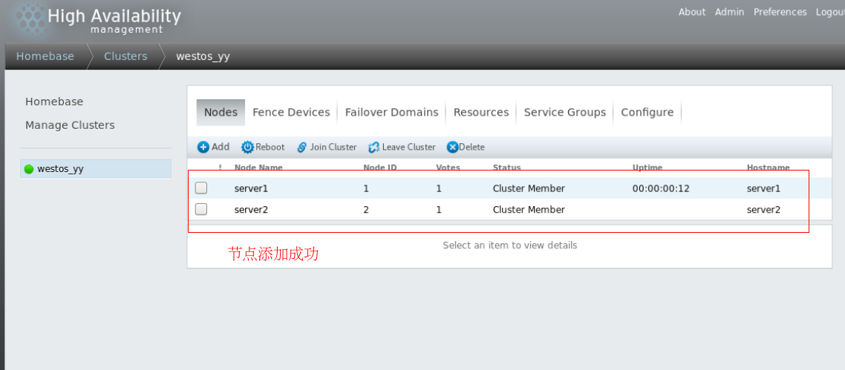This screenshot has height=370, width=845.
Task: Tick the checkbox for server2
Action: click(x=201, y=209)
